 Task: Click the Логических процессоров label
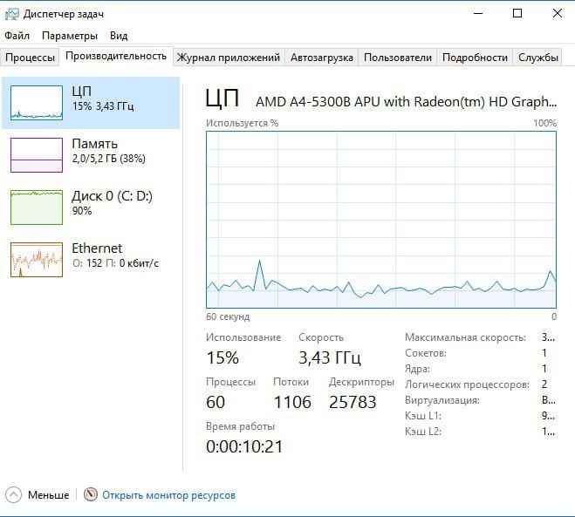467,384
